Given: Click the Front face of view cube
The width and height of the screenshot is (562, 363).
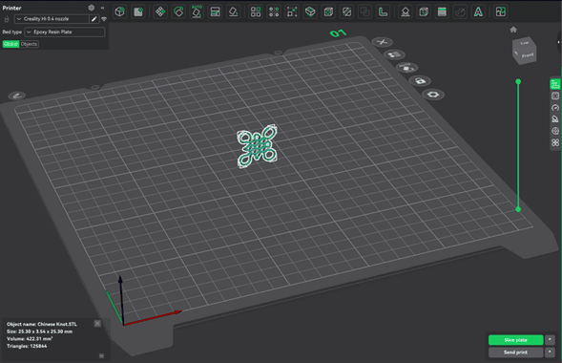Looking at the screenshot, I should click(528, 56).
